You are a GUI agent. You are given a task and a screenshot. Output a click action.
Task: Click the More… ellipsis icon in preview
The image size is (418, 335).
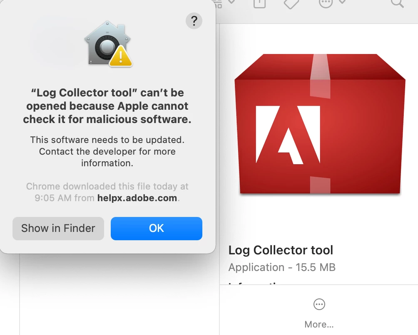pos(319,304)
